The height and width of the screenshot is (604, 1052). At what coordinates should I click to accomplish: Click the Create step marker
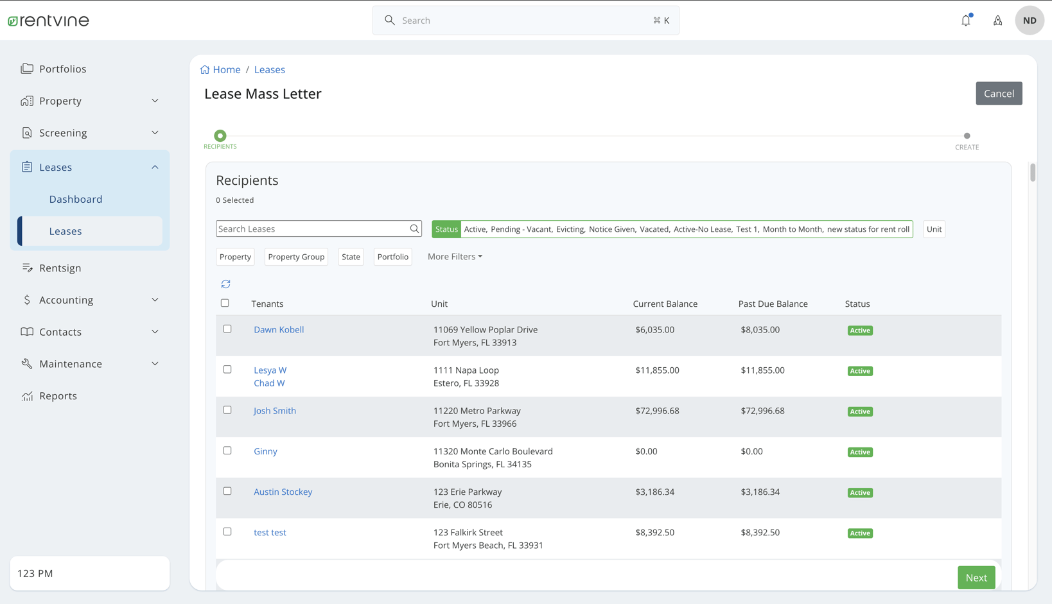point(967,136)
